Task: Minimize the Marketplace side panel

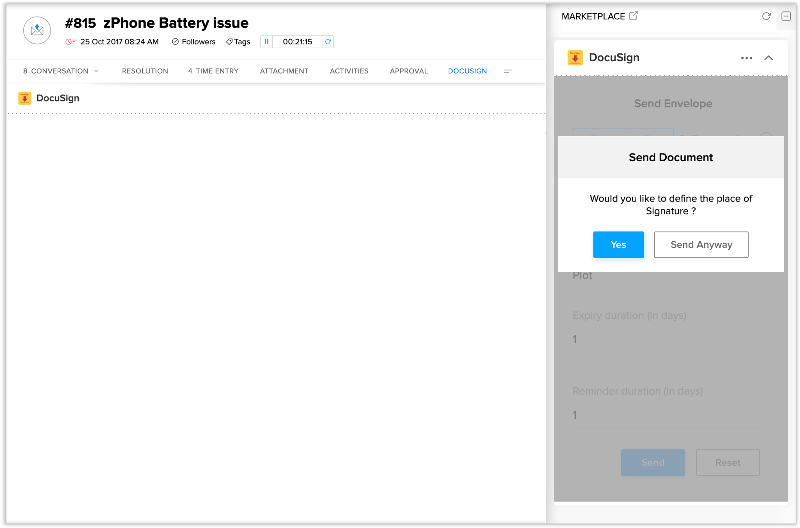Action: (786, 16)
